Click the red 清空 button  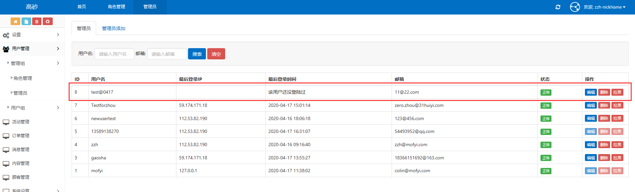click(216, 54)
